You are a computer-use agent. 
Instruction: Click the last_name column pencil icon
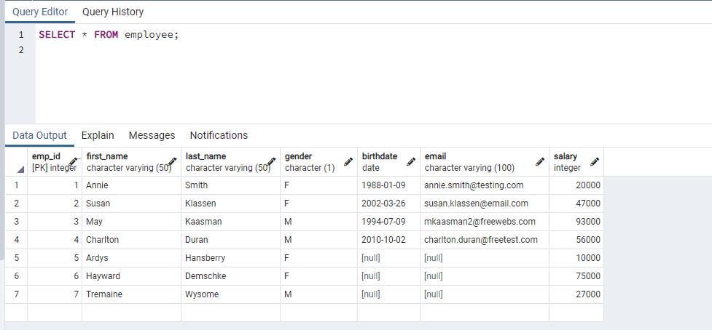(x=272, y=161)
